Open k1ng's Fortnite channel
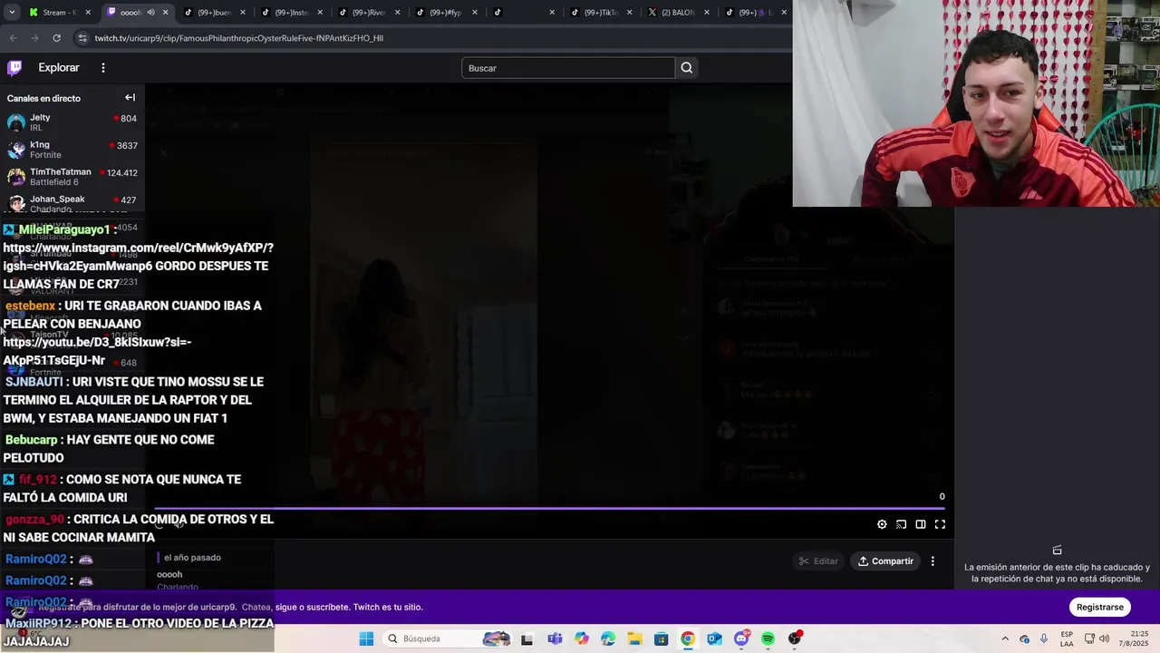 pos(72,150)
